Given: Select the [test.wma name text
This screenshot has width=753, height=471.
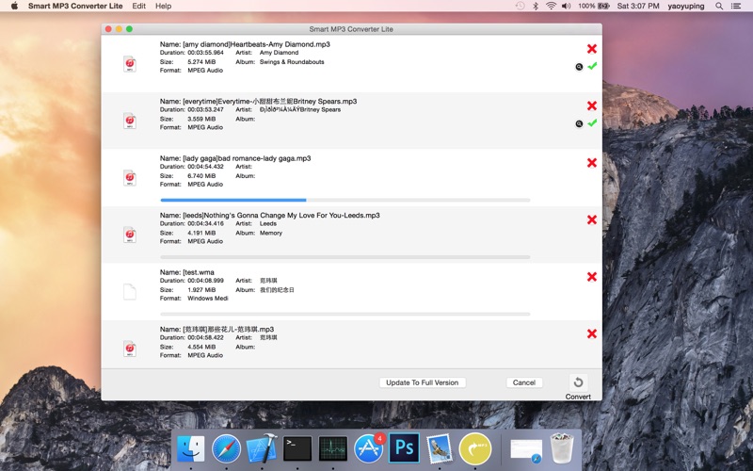Looking at the screenshot, I should pyautogui.click(x=199, y=272).
